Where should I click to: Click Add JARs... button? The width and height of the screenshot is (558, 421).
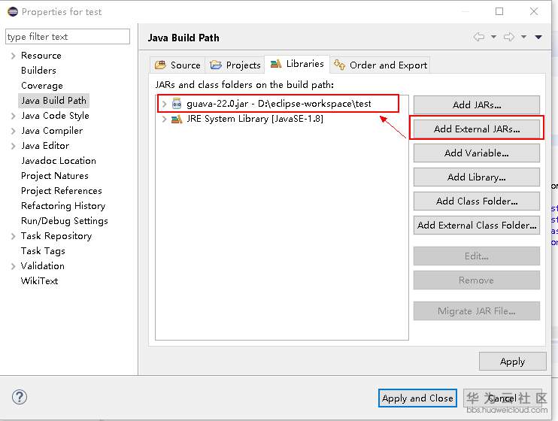[477, 105]
